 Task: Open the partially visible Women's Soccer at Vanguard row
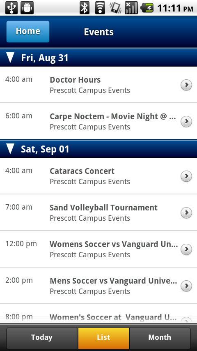point(98,314)
